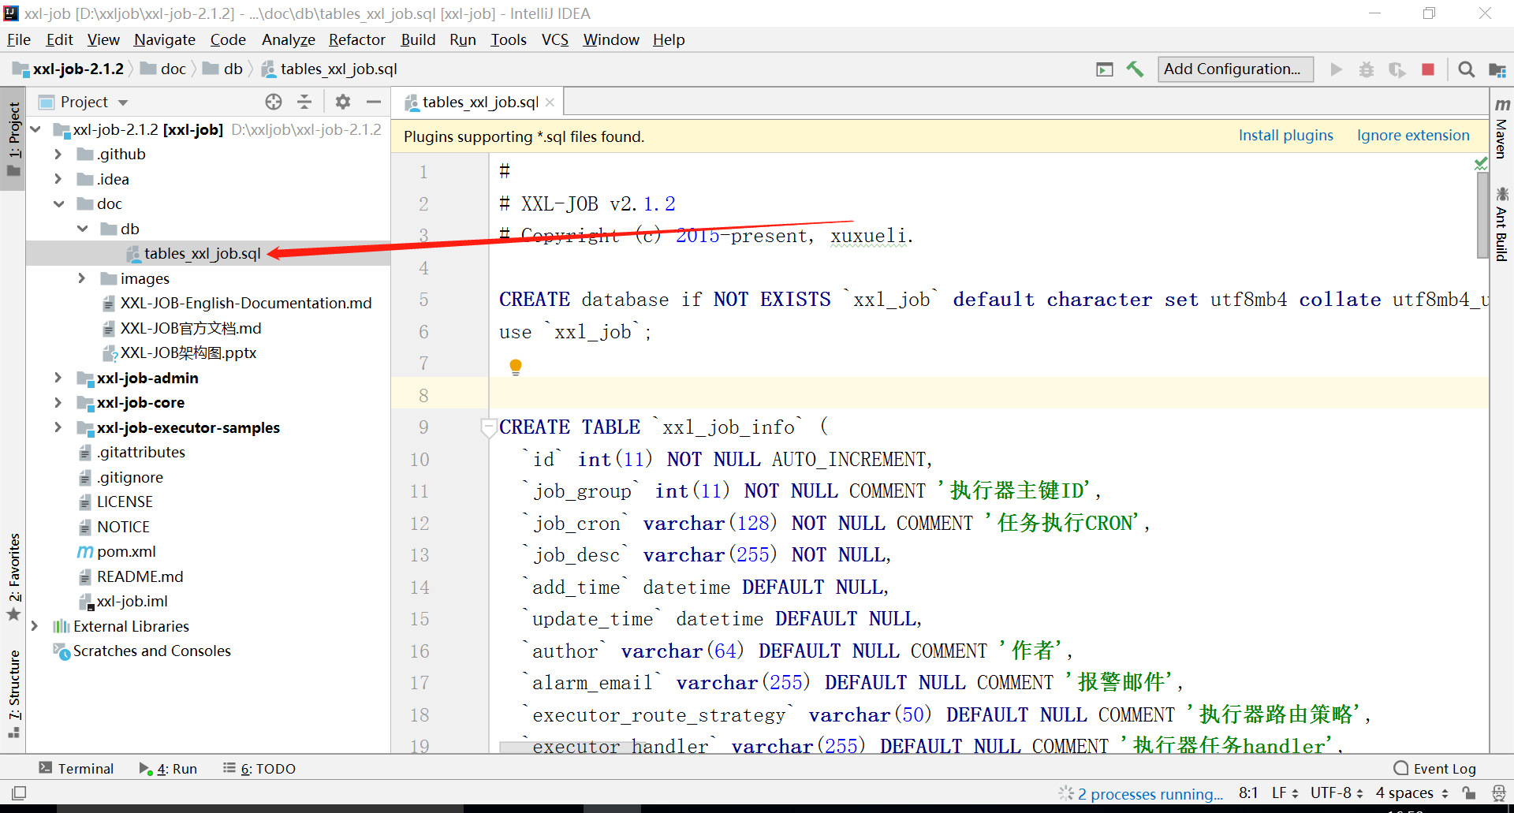Viewport: 1514px width, 813px height.
Task: Select XXL-JOB-English-Documentation.md file
Action: [x=245, y=304]
